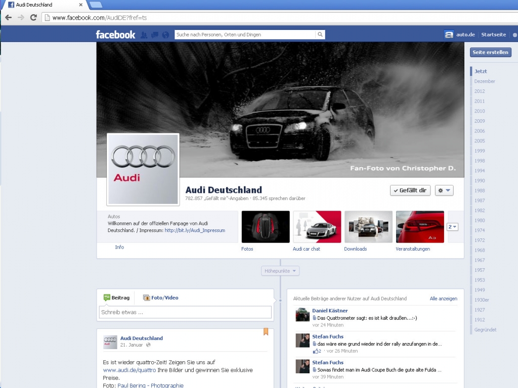This screenshot has width=518, height=388.
Task: Expand more apps with the 2 dropdown
Action: click(452, 227)
